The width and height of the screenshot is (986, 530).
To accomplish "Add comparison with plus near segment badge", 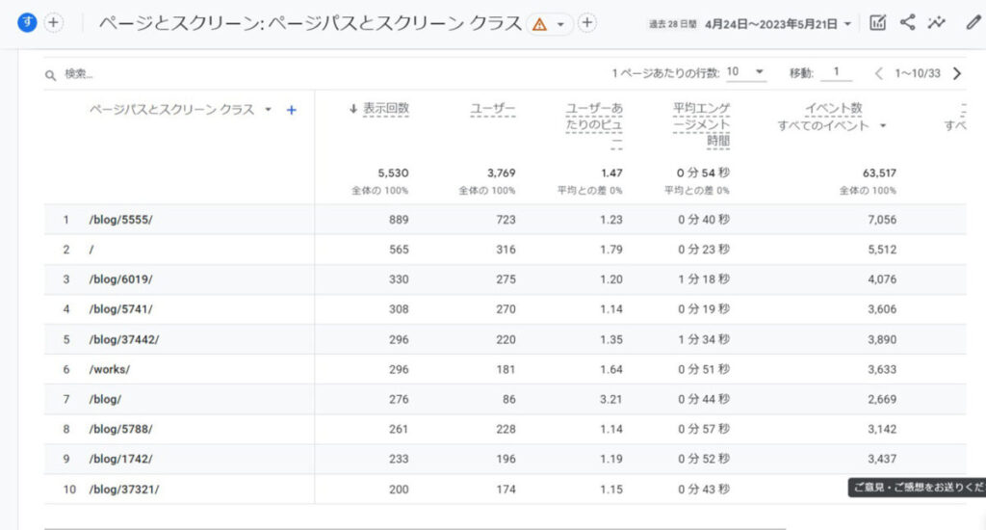I will (54, 23).
